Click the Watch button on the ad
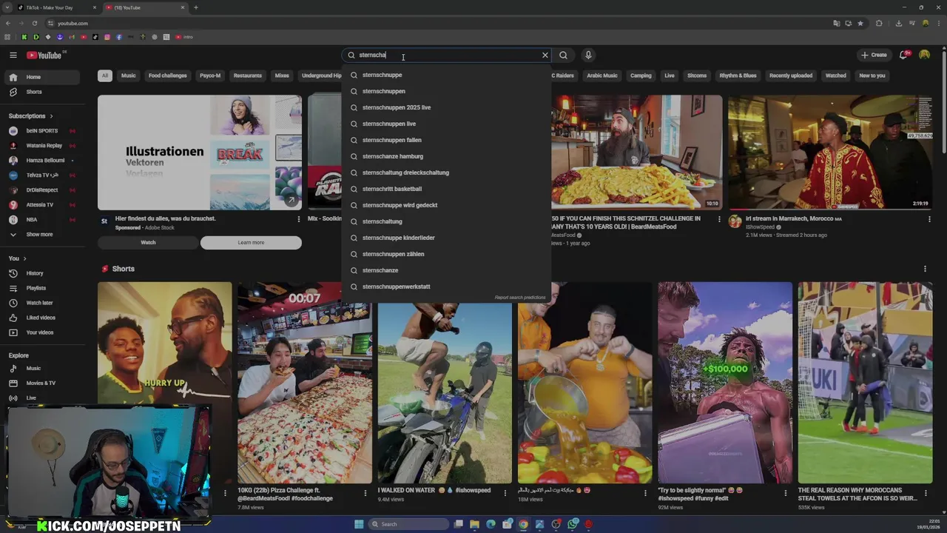This screenshot has width=947, height=533. [x=148, y=243]
